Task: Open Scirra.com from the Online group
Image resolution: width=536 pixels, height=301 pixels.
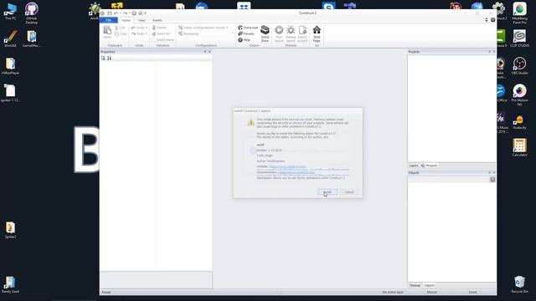Action: coord(248,28)
